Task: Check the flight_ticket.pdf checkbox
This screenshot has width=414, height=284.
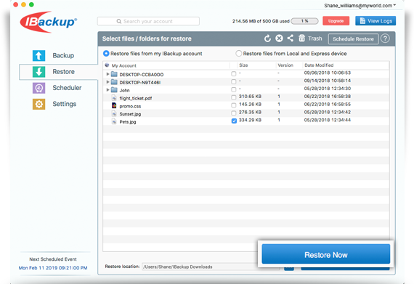Action: [234, 97]
